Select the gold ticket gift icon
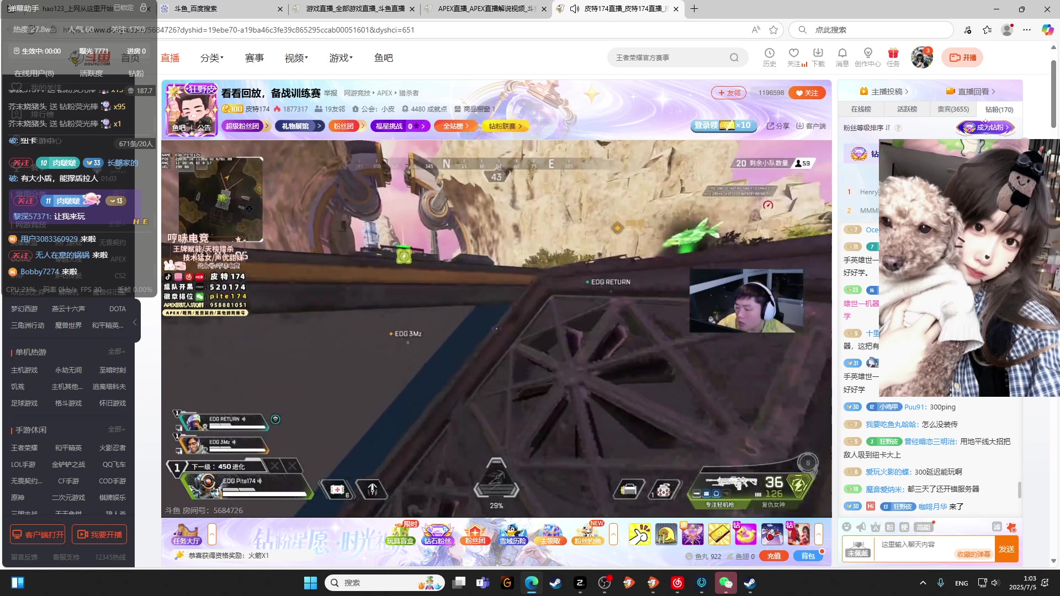Image resolution: width=1060 pixels, height=596 pixels. coord(719,534)
